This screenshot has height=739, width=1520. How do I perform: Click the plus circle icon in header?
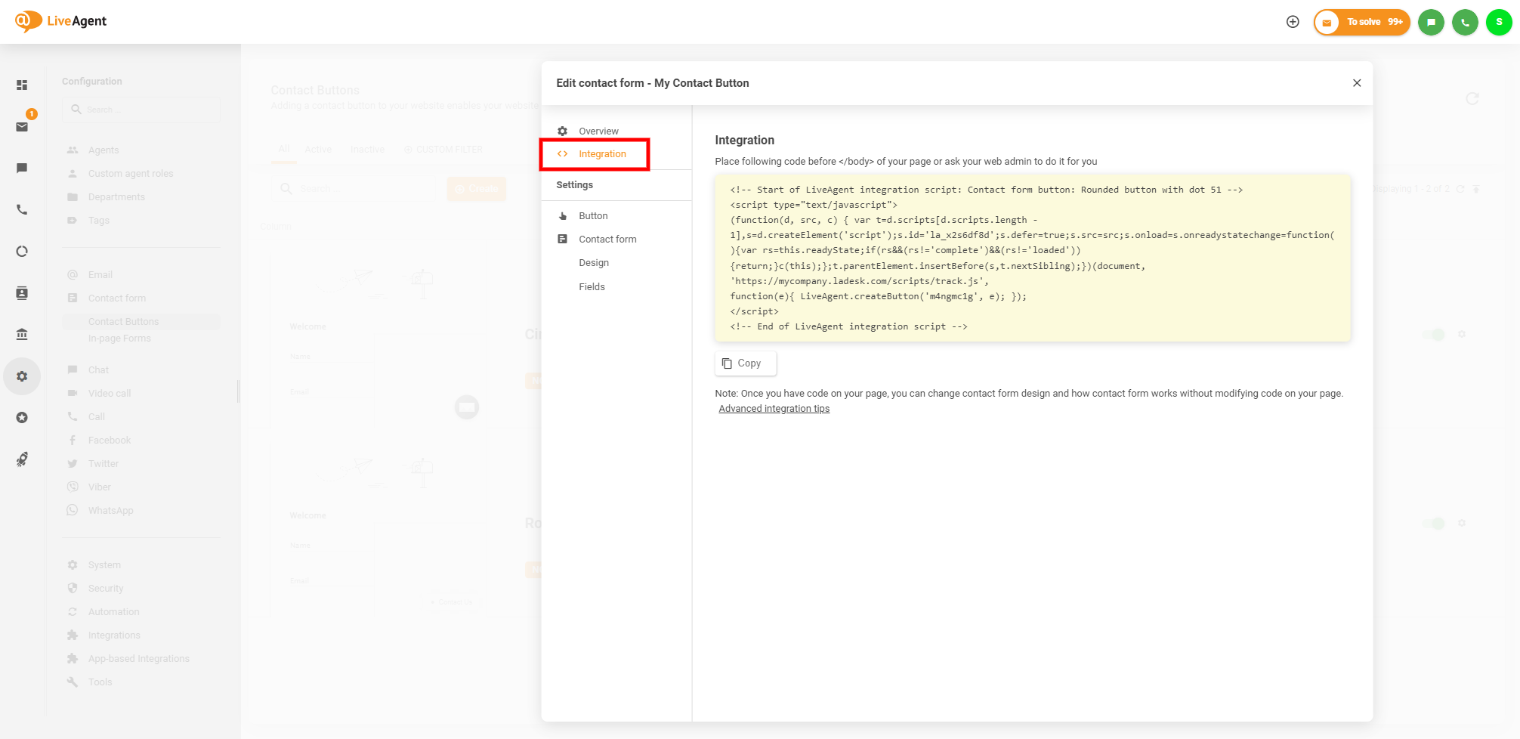click(1293, 22)
